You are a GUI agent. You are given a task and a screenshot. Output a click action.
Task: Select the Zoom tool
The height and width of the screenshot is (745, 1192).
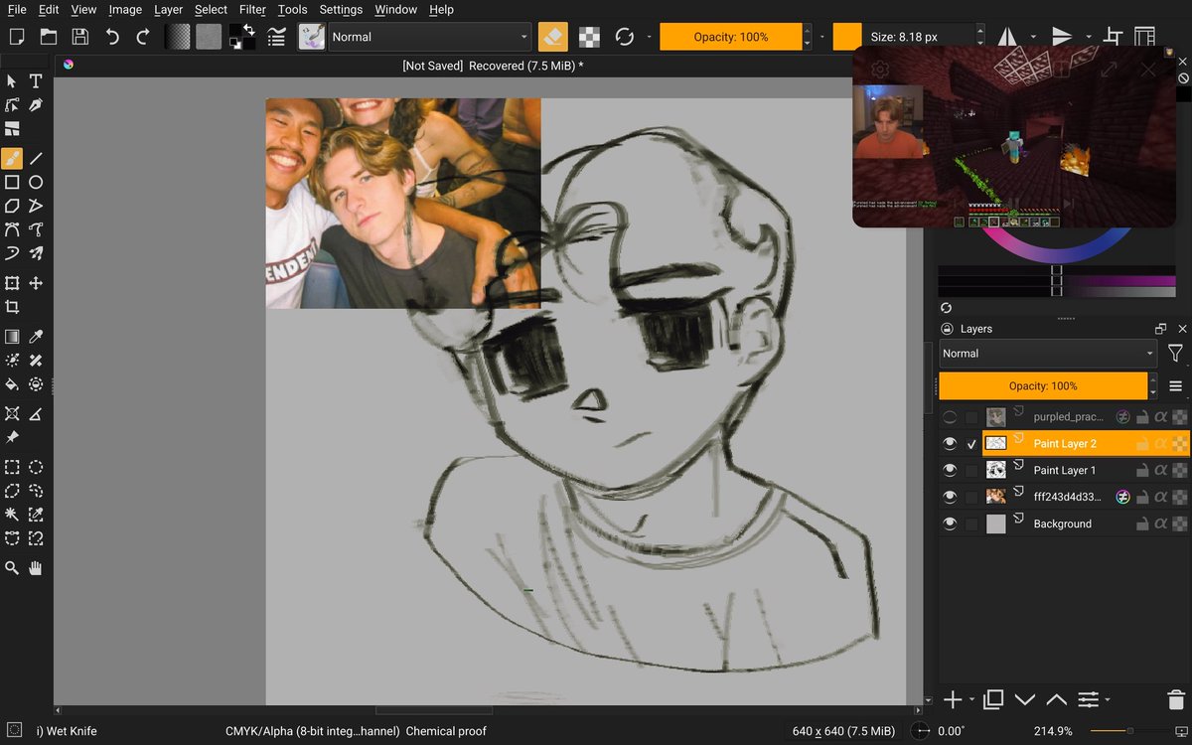(12, 568)
